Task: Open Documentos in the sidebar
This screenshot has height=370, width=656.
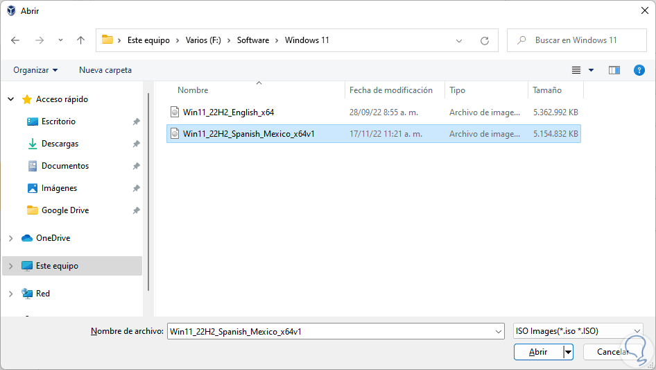Action: pos(65,166)
